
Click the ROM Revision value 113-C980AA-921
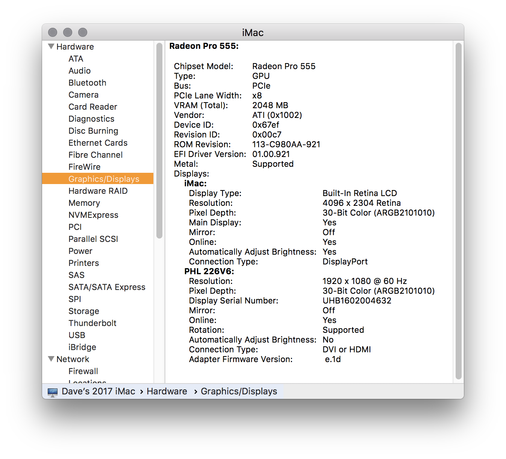coord(286,144)
